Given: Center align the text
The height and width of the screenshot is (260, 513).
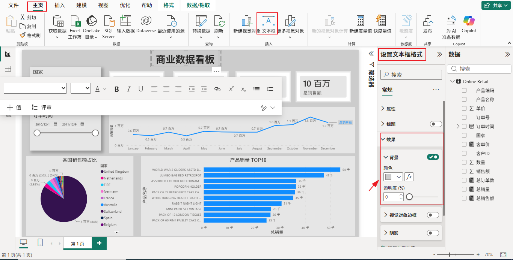Looking at the screenshot, I should (x=166, y=89).
